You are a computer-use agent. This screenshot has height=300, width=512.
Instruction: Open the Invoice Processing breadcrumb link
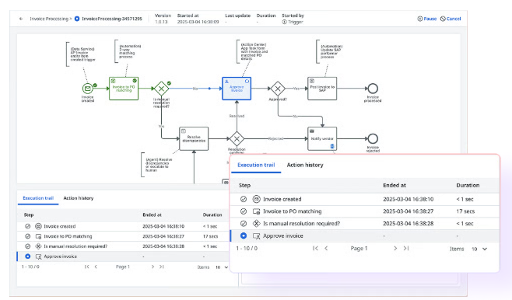49,19
